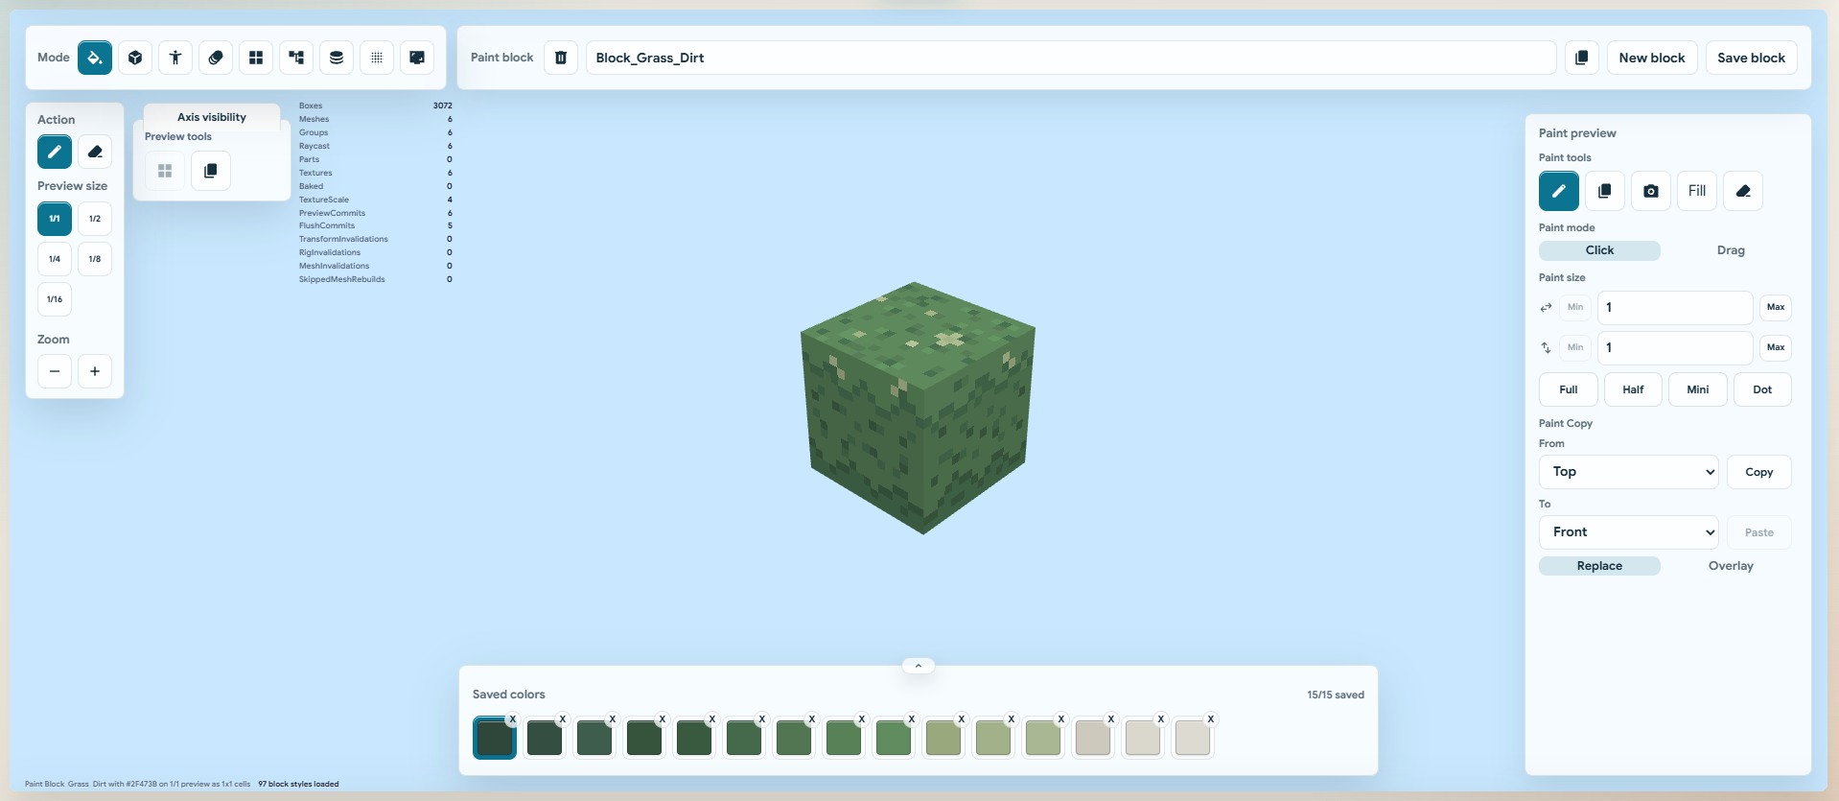This screenshot has height=801, width=1839.
Task: Open the hierarchy tree mode
Action: [296, 58]
